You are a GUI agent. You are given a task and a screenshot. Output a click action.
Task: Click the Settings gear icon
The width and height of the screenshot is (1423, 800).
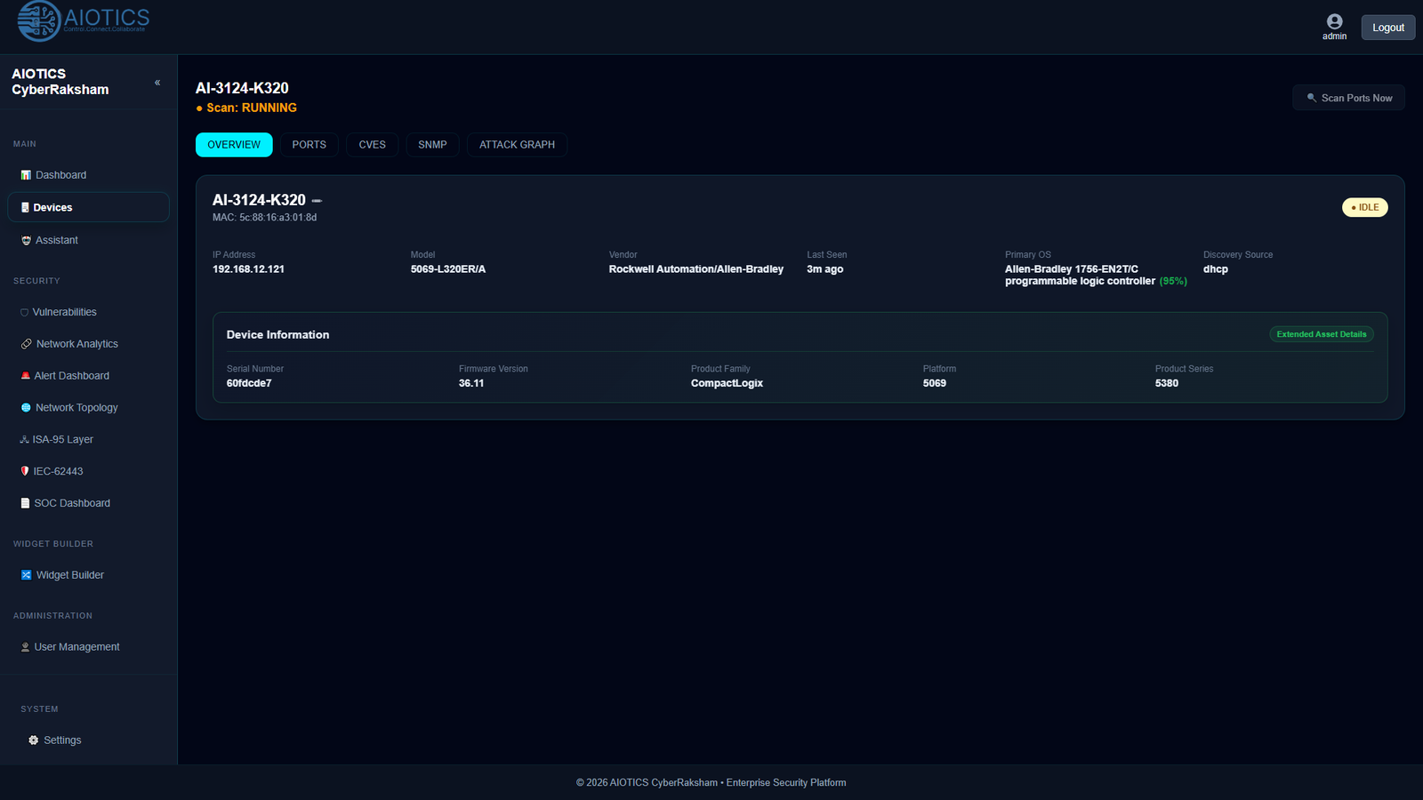point(34,740)
